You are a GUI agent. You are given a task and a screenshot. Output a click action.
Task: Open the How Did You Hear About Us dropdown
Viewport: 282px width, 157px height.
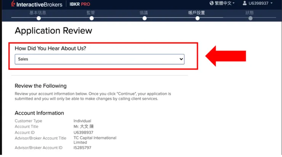99,59
